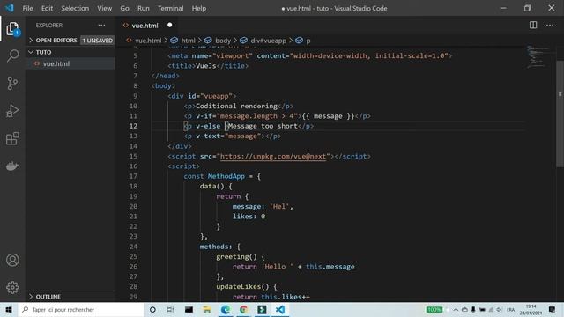
Task: Switch to VS Code taskbar icon
Action: (280, 309)
